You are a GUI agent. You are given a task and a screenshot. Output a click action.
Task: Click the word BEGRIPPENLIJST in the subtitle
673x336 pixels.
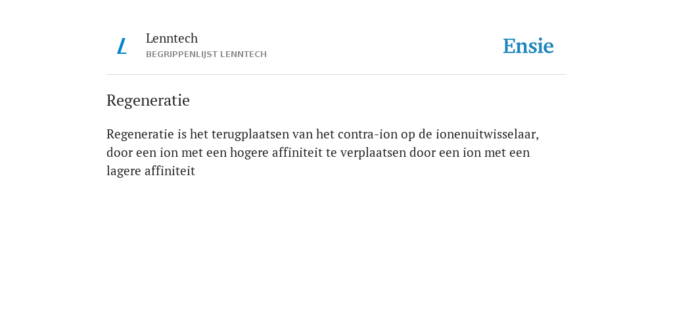181,54
